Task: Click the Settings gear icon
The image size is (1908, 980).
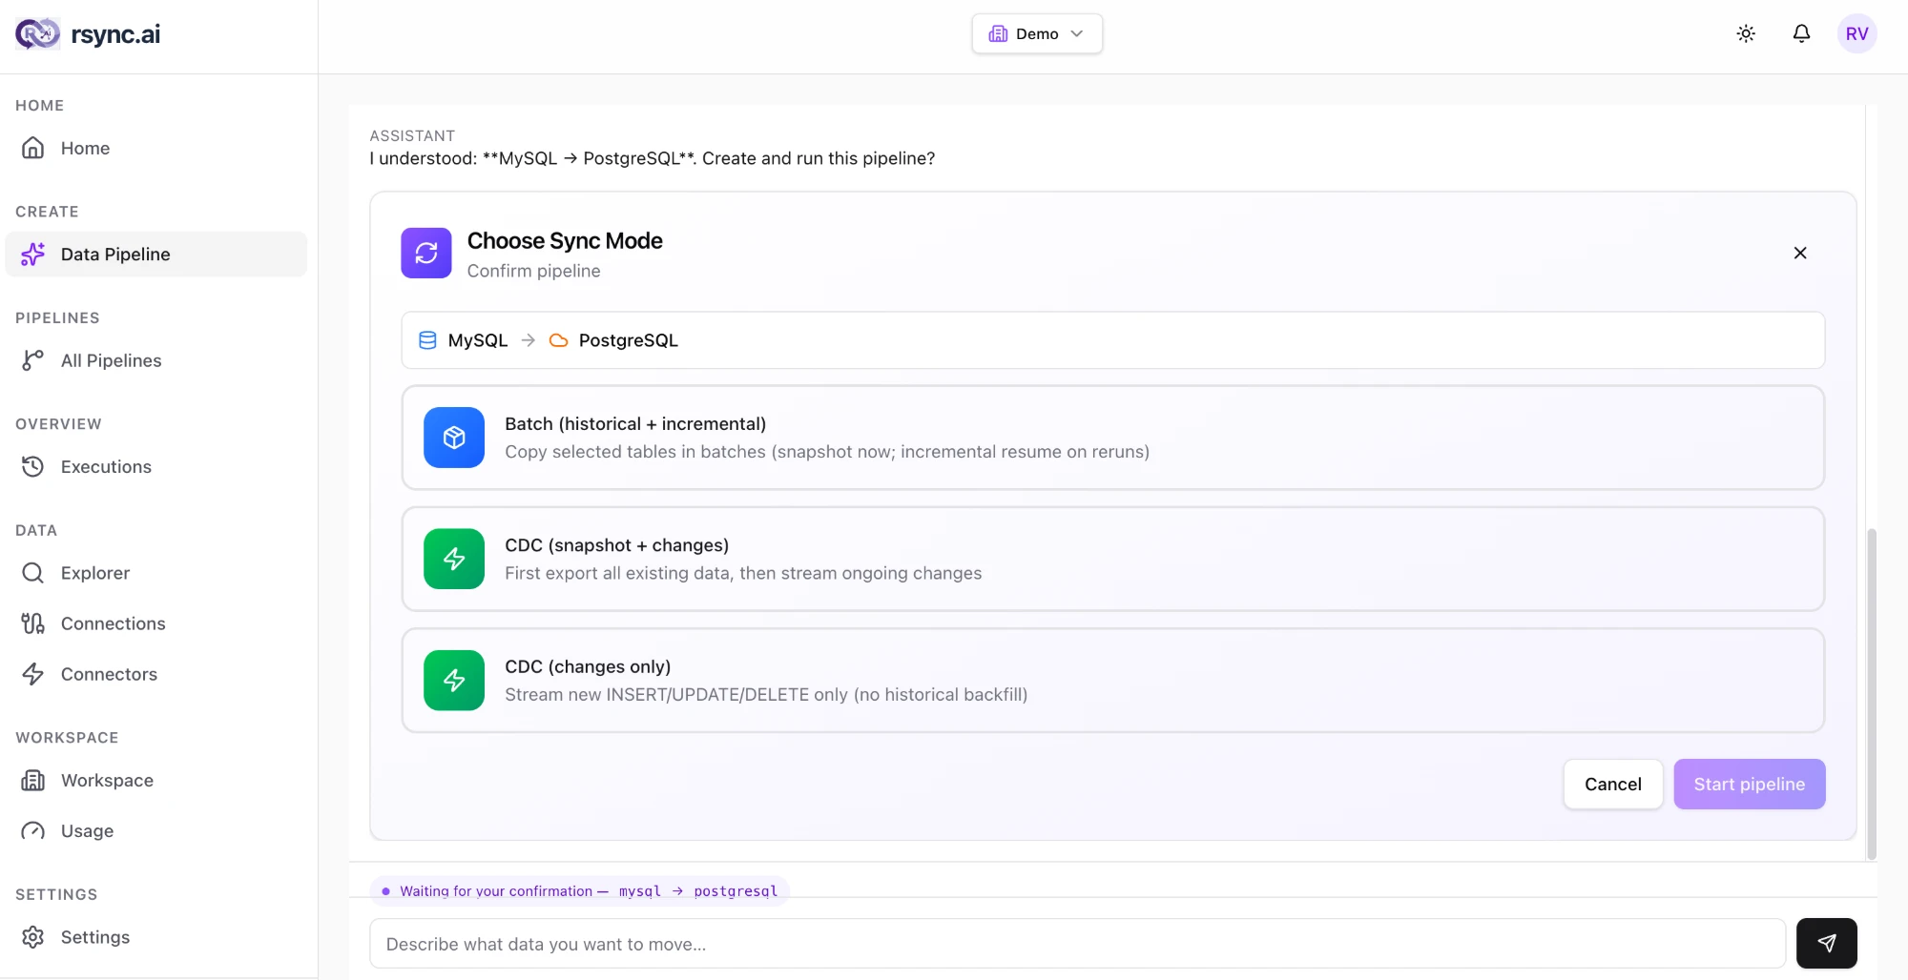Action: [33, 937]
